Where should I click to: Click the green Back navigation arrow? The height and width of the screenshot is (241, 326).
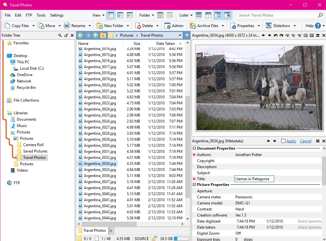point(80,35)
